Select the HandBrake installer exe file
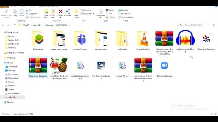This screenshot has height=122, width=218. (x=59, y=68)
